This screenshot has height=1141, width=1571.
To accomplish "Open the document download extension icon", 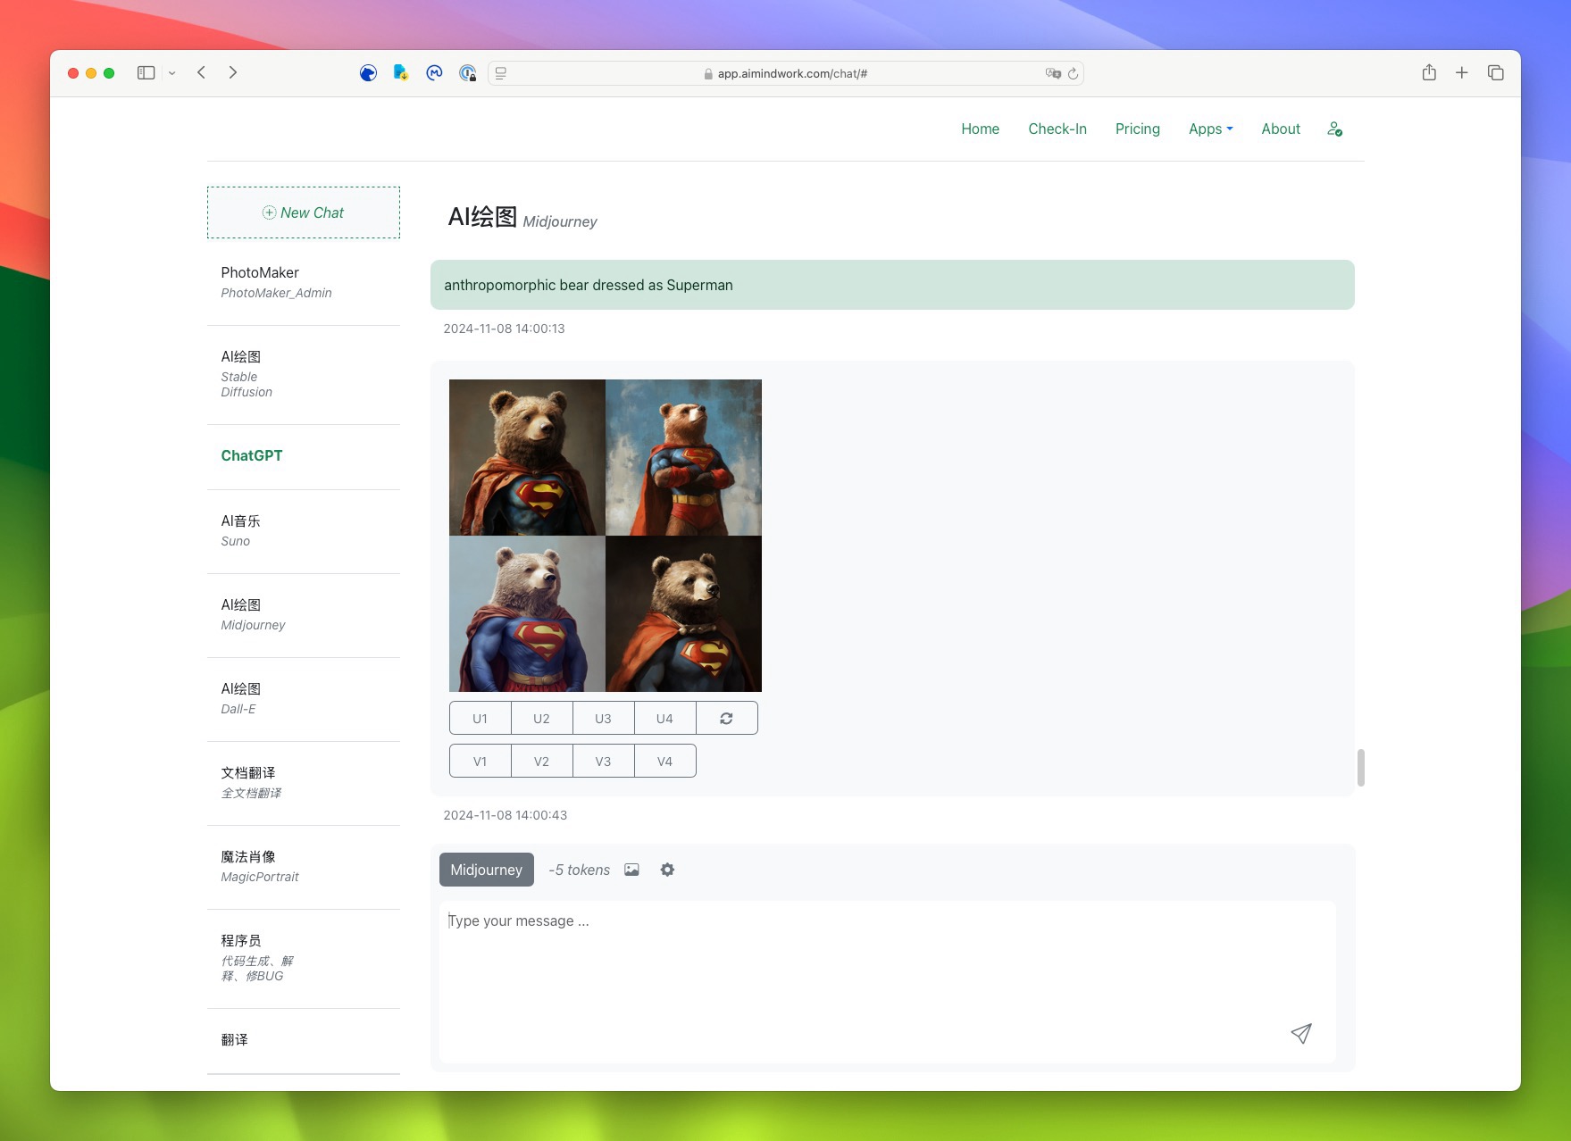I will tap(401, 73).
